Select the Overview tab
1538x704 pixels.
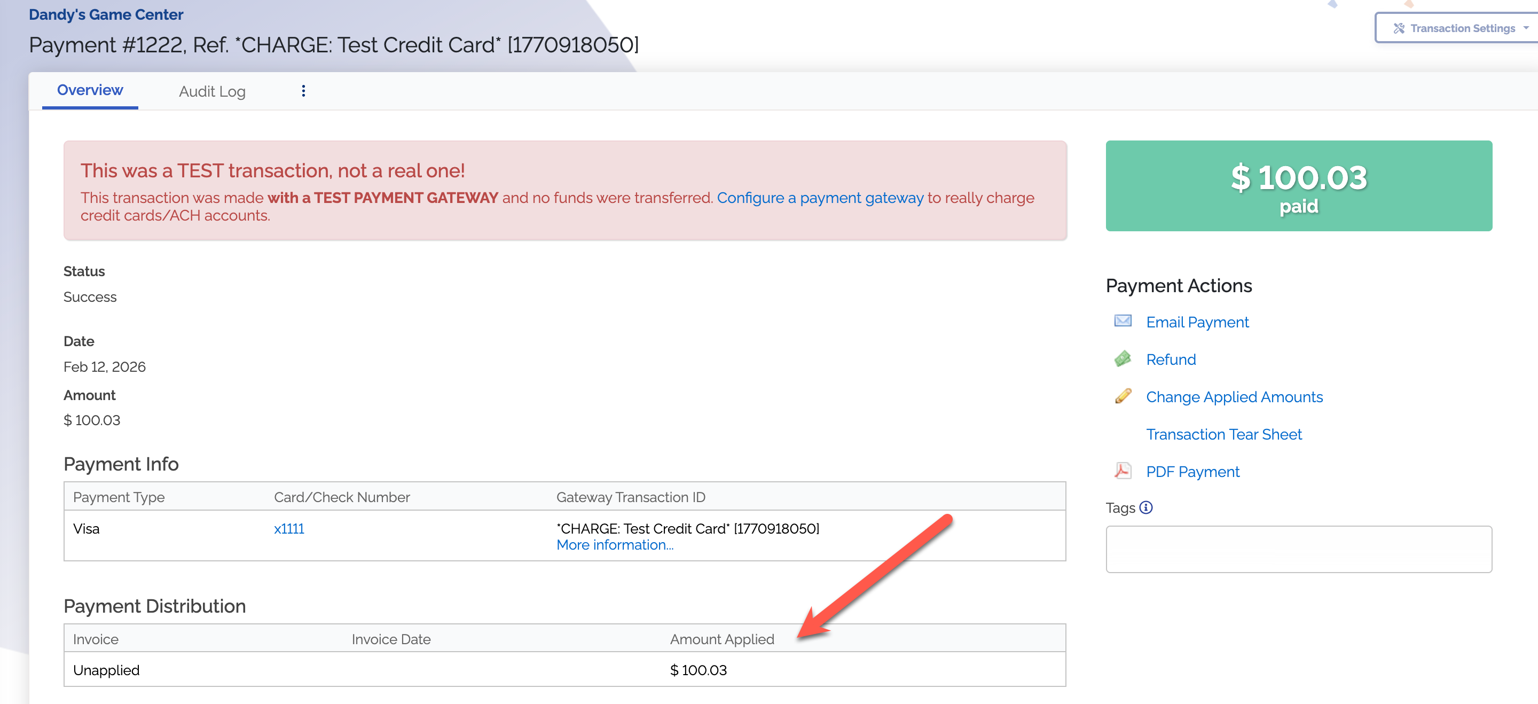[x=90, y=90]
